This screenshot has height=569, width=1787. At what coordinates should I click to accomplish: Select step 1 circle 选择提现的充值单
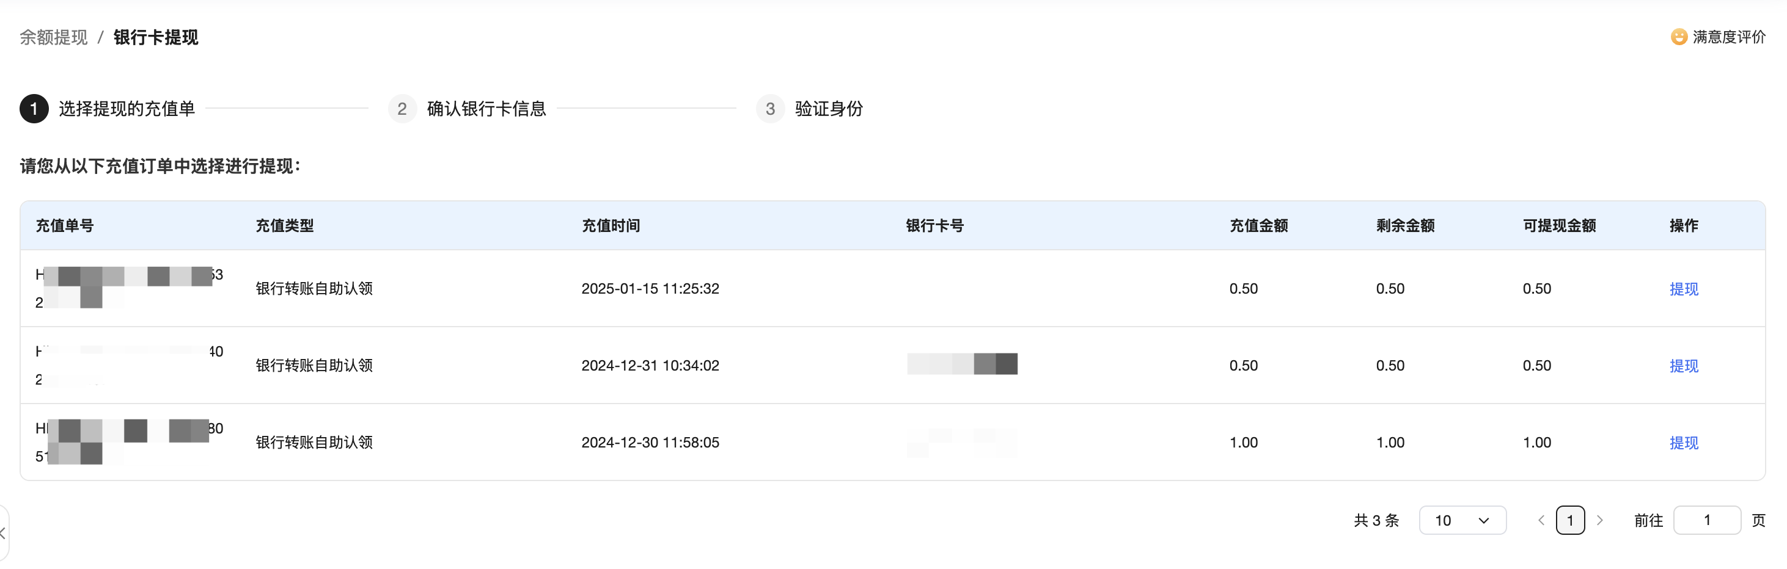pyautogui.click(x=34, y=109)
